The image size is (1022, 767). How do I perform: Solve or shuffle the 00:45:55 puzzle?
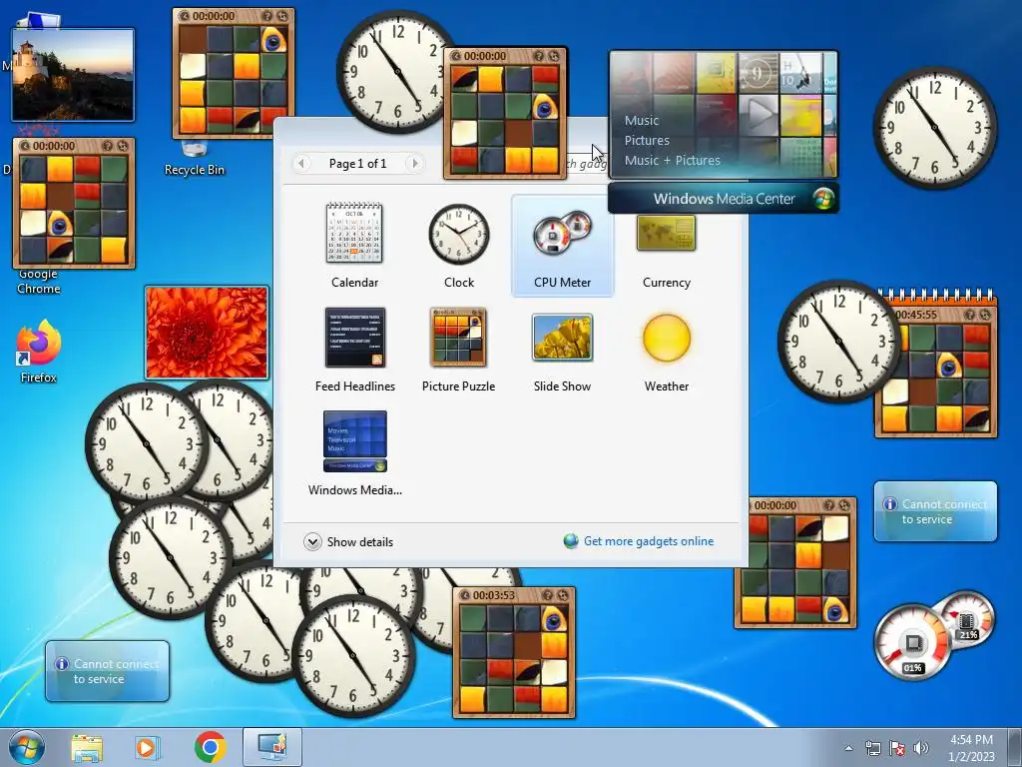[x=985, y=315]
